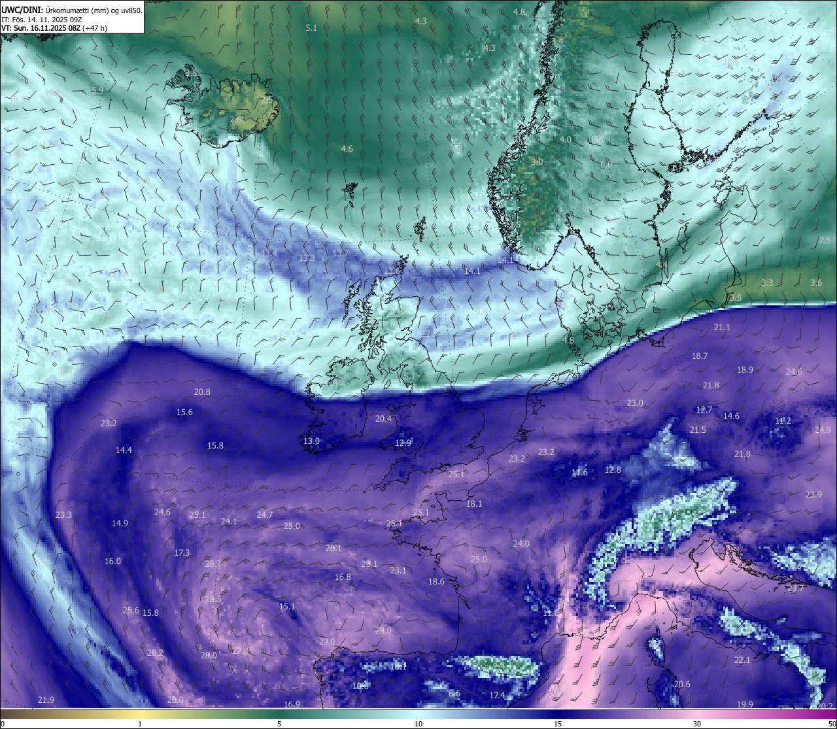
Task: Click the value '13.6' near northern Scotland
Action: [392, 271]
